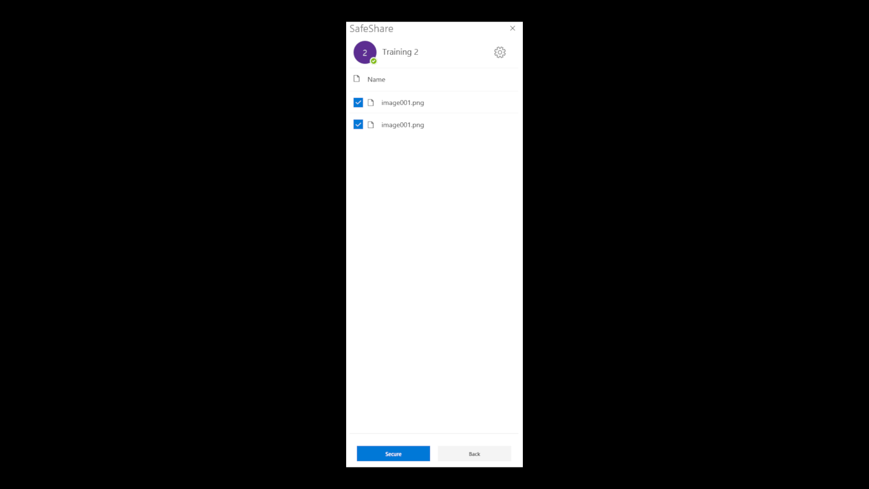Click the file type column header icon
This screenshot has width=869, height=489.
pyautogui.click(x=356, y=79)
